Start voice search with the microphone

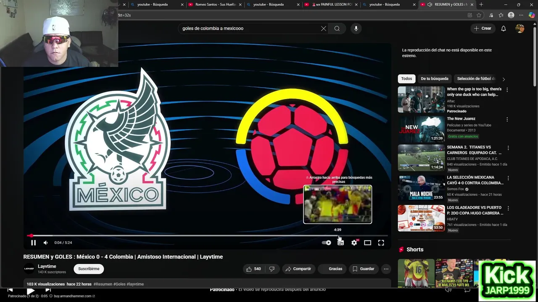tap(356, 29)
